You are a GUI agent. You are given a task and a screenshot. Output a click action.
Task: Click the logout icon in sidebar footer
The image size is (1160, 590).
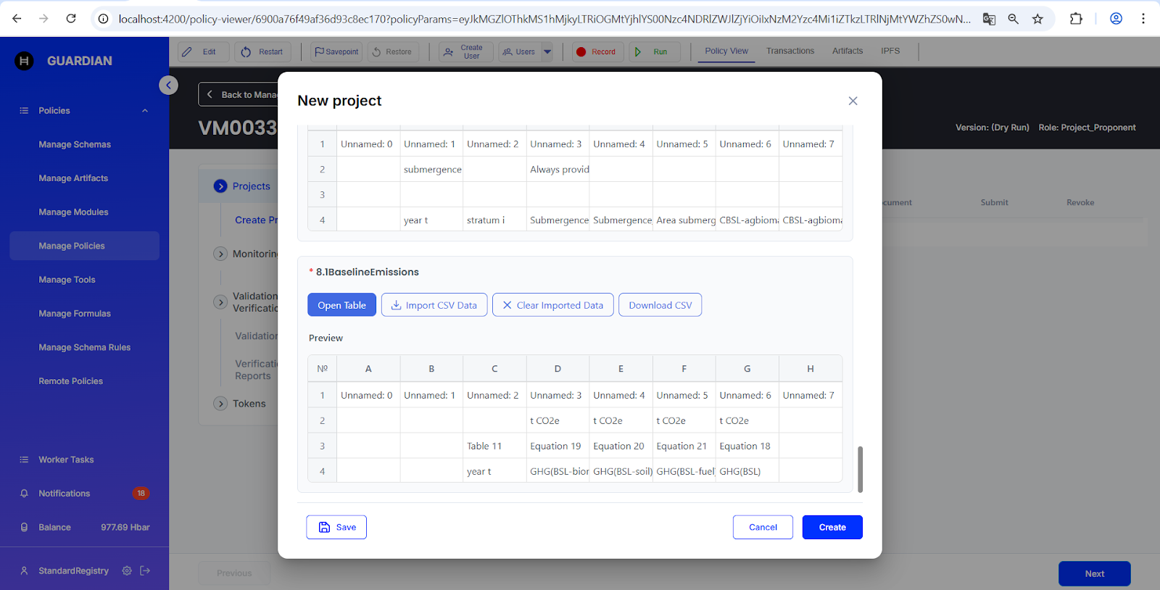tap(145, 571)
